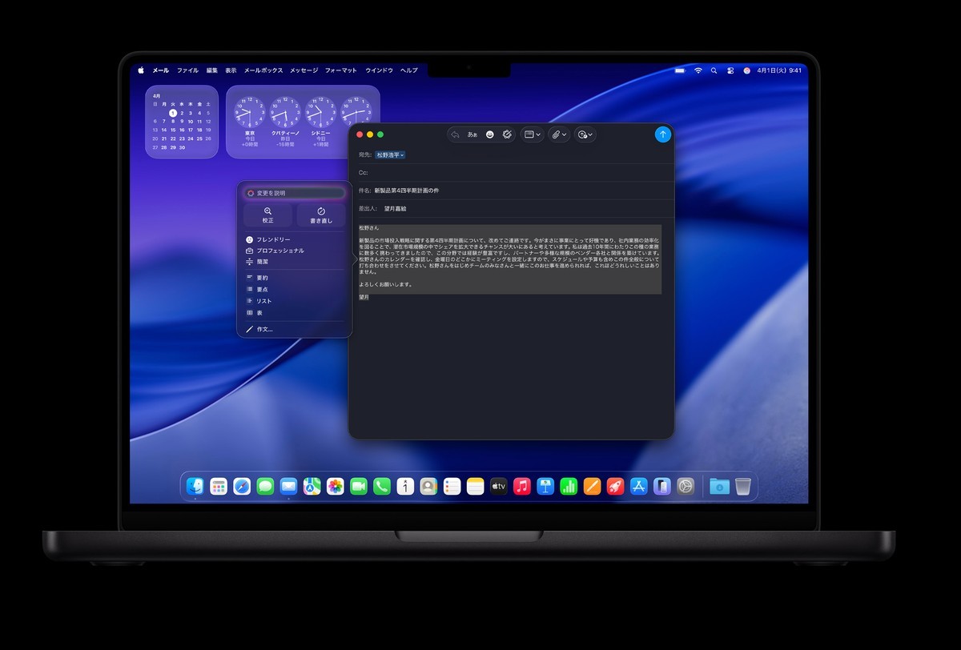Select 校正 (Proofread) in Writing Tools

click(267, 213)
